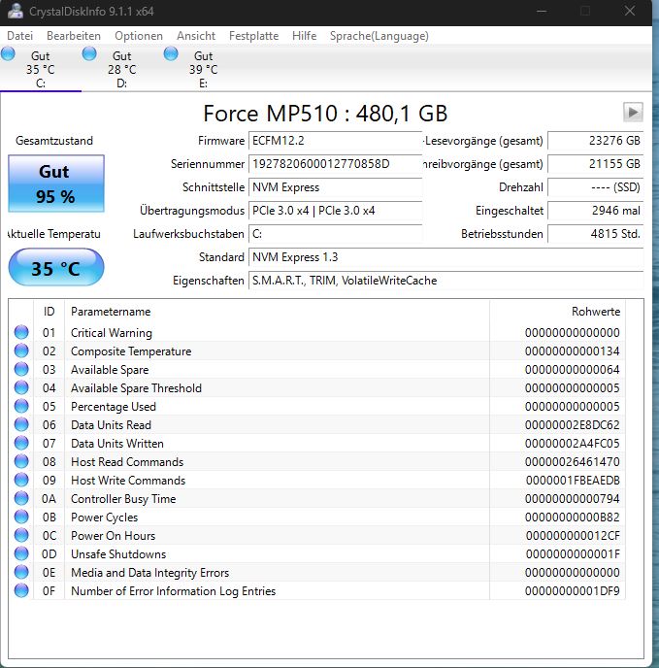Open the Sprache(Language) menu
This screenshot has height=668, width=659.
coord(379,36)
